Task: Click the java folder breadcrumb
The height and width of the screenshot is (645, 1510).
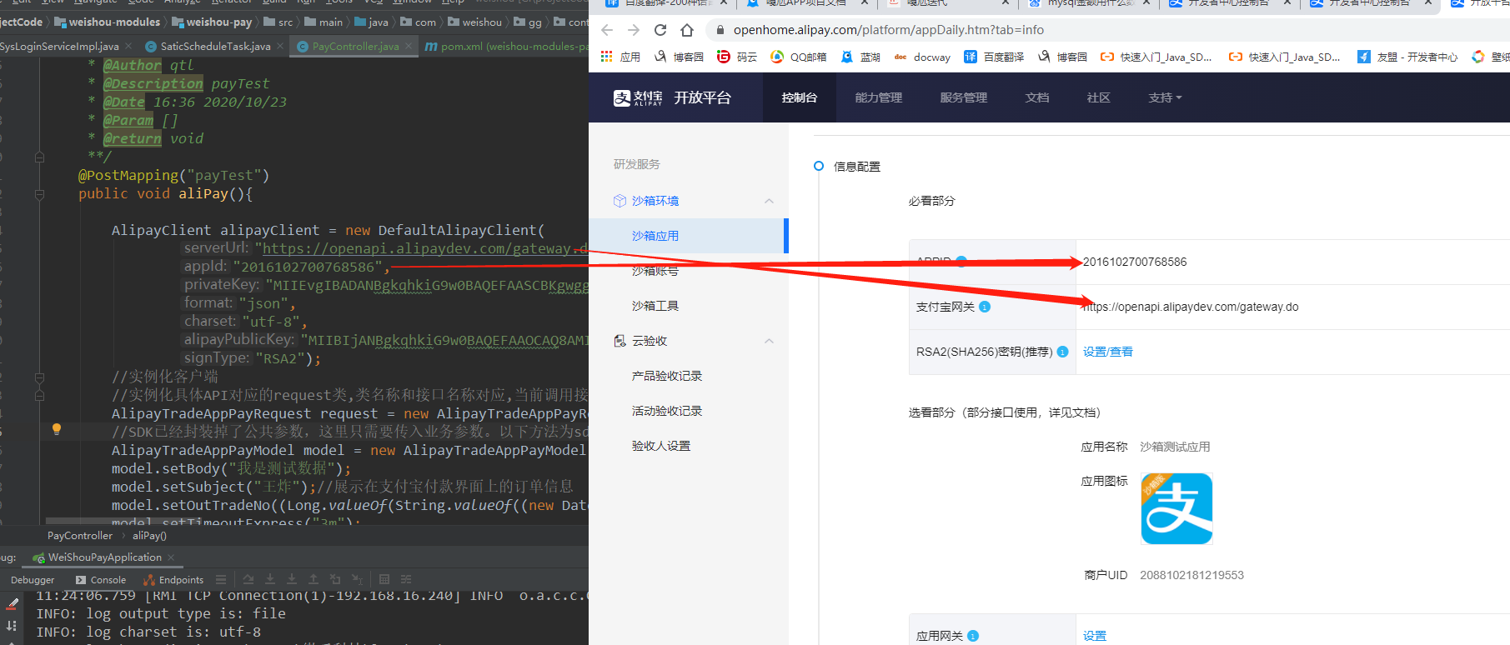Action: coord(372,22)
